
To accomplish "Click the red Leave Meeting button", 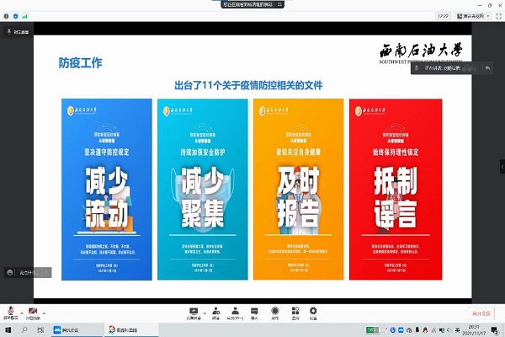I will tap(481, 313).
